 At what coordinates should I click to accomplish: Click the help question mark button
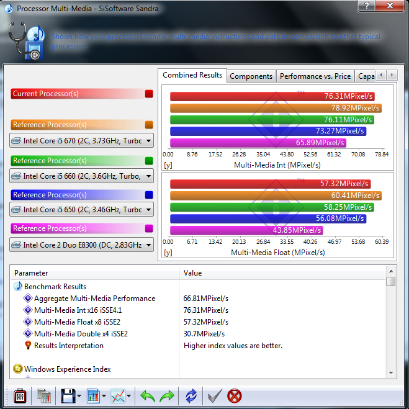coord(366,6)
